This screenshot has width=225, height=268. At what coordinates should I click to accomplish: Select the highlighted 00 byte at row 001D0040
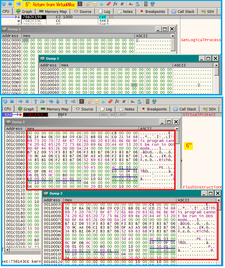134,85
